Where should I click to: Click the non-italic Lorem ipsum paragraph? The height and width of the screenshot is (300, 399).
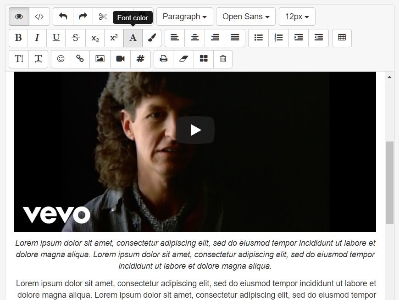tap(196, 289)
